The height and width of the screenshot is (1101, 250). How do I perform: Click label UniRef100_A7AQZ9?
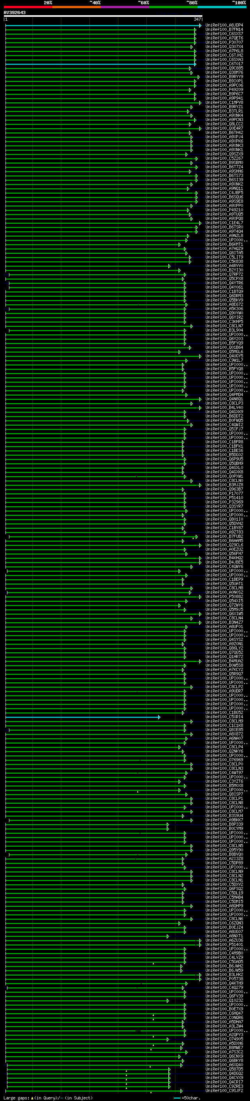224,249
